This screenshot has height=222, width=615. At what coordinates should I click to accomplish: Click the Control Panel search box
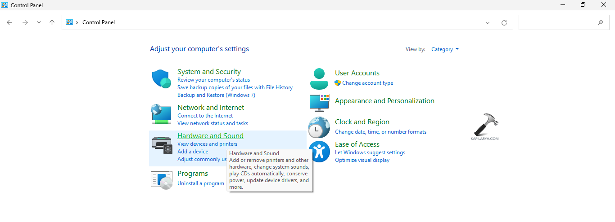558,22
